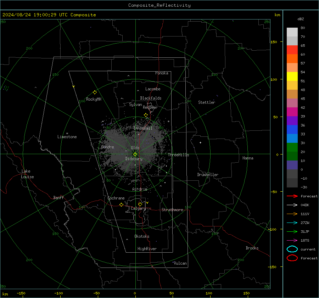319x298 pixels.
Task: Click the Innisfail town label
Action: [x=143, y=128]
